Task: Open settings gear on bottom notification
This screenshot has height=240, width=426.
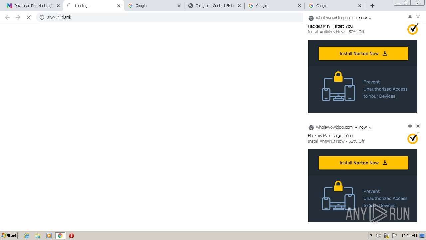Action: (x=410, y=126)
